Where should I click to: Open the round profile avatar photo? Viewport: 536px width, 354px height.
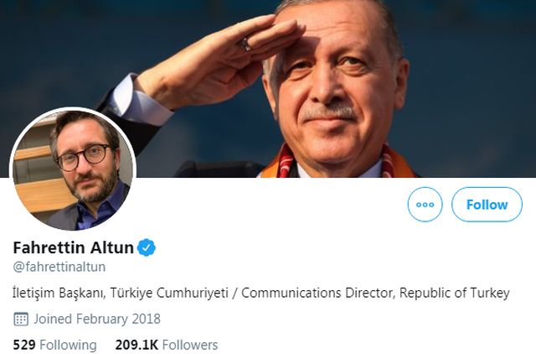(x=73, y=169)
